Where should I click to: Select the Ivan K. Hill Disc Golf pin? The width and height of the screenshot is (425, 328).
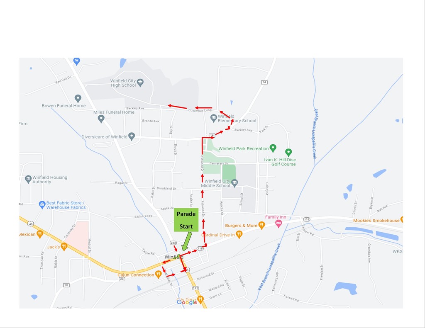pyautogui.click(x=288, y=153)
